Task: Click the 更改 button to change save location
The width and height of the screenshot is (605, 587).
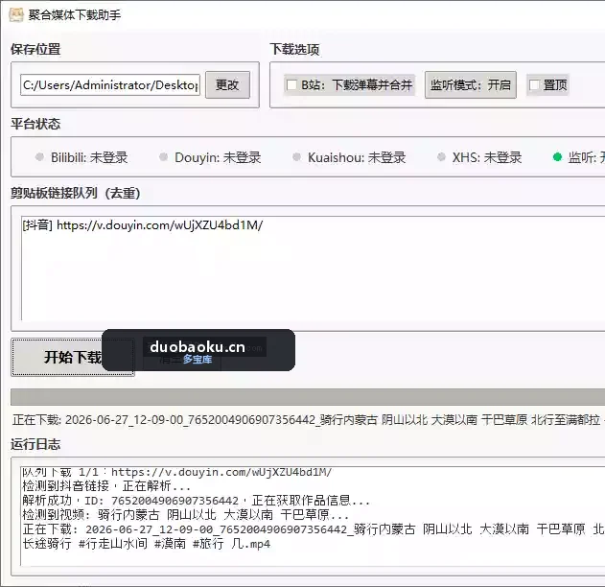Action: tap(227, 85)
